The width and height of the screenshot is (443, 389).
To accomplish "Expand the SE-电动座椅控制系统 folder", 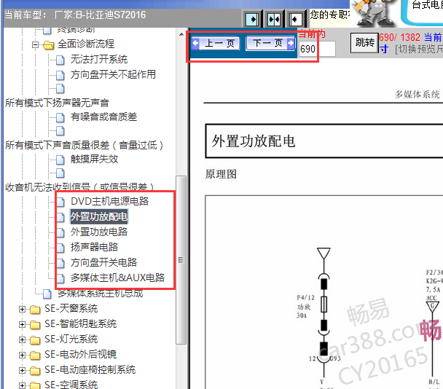I will (22, 370).
